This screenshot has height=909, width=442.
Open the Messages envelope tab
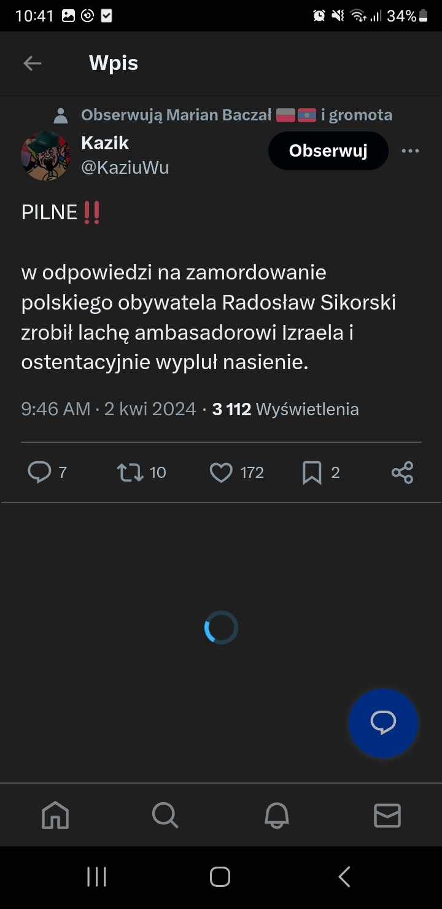[x=387, y=816]
